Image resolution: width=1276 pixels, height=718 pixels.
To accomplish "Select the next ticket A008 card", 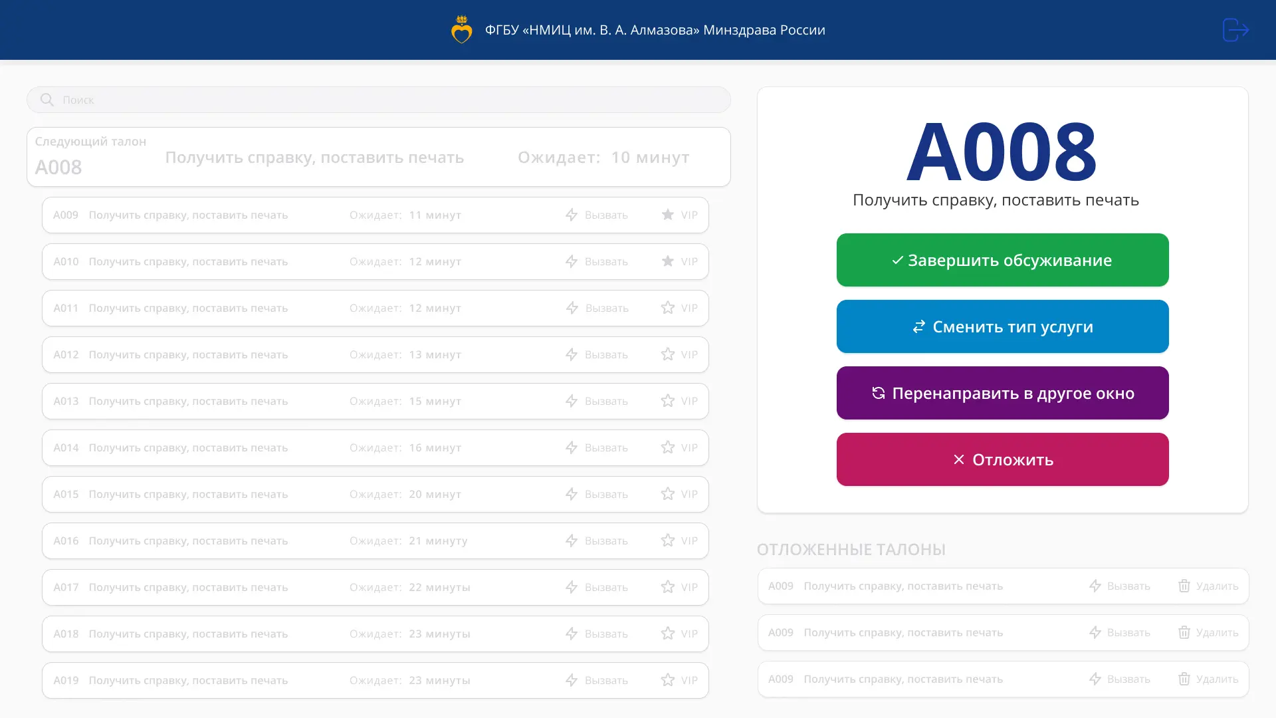I will click(x=379, y=157).
